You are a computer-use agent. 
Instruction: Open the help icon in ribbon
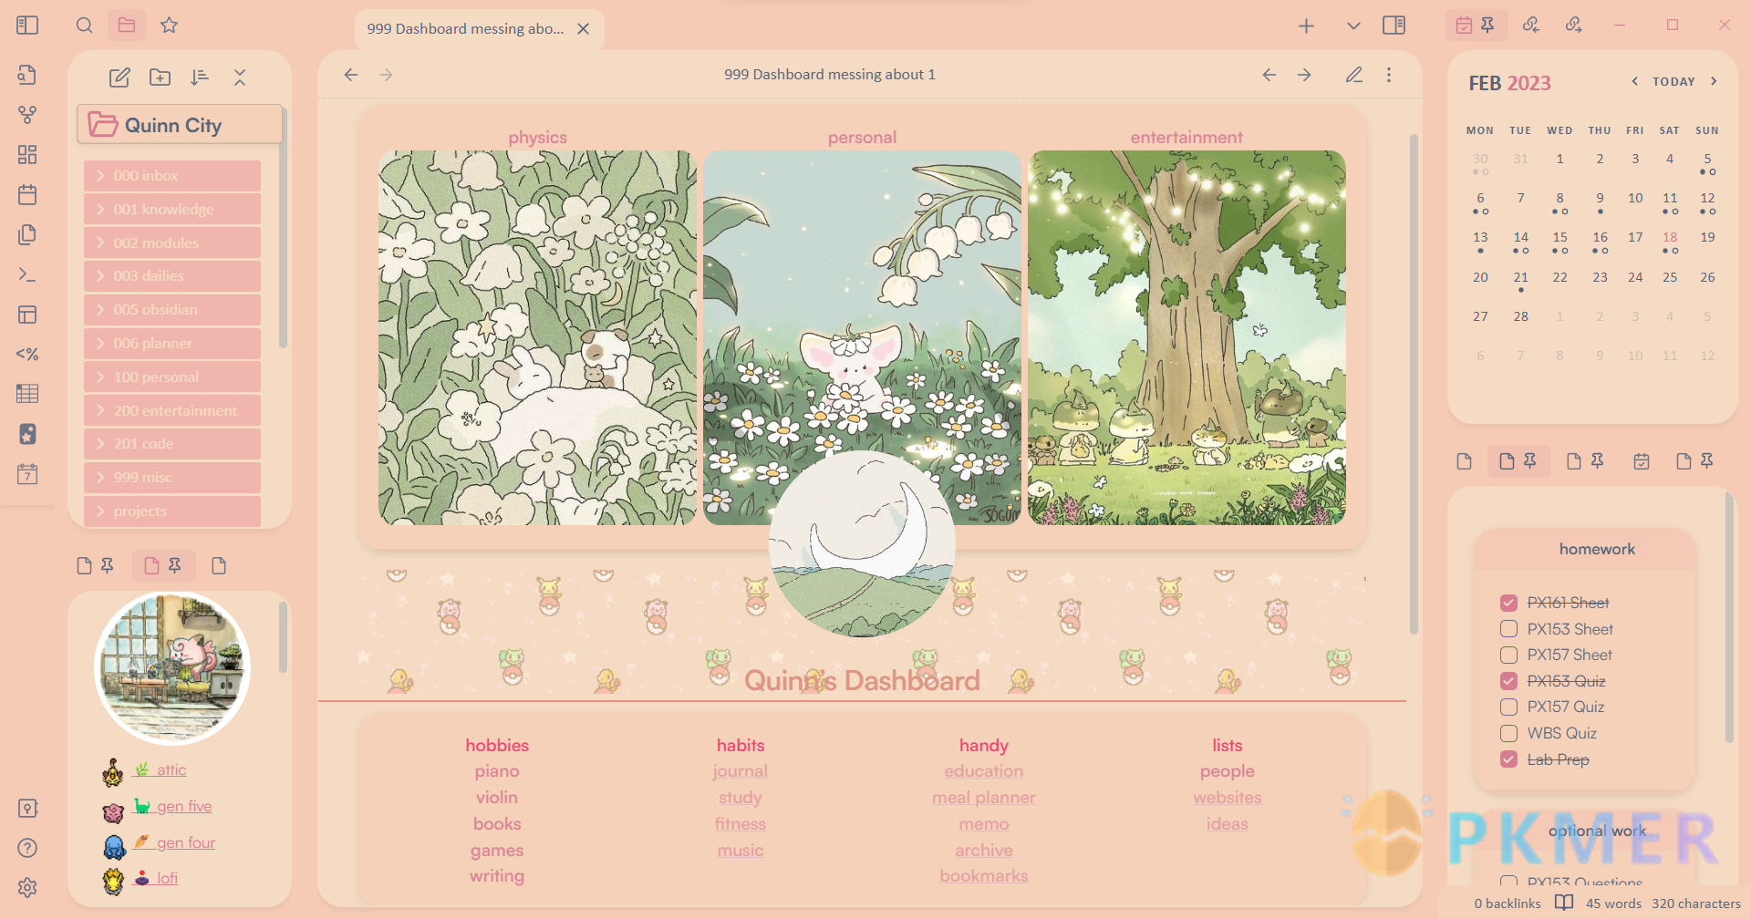point(27,848)
